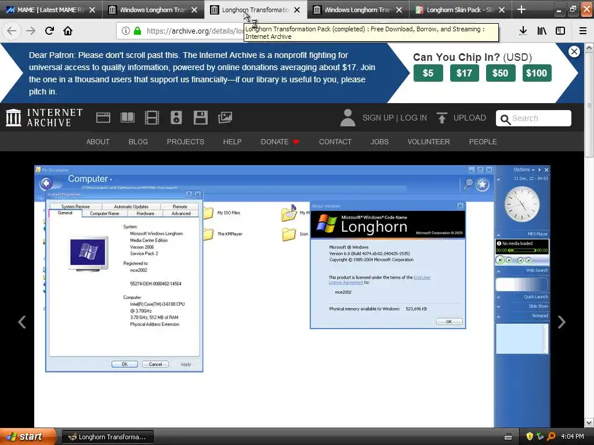Open the Internet Archive software floppy icon
This screenshot has height=445, width=594.
(200, 118)
